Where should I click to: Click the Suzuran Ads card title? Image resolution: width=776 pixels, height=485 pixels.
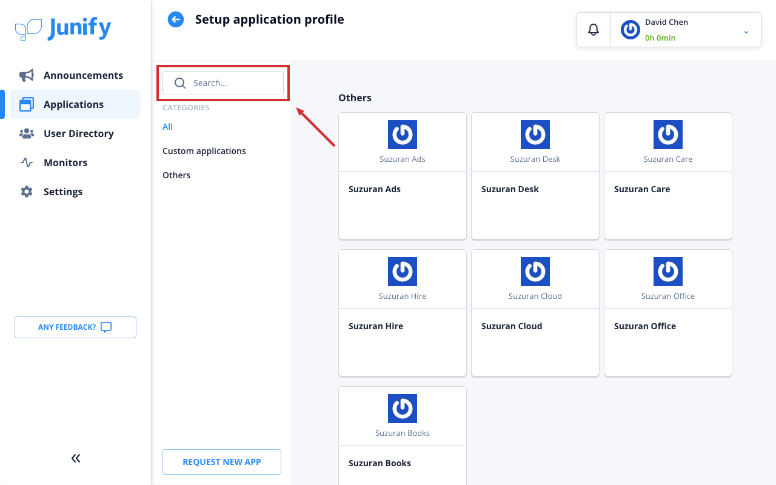point(375,189)
